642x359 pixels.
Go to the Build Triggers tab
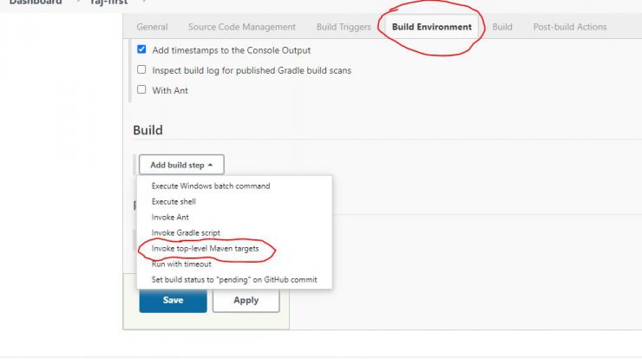click(x=344, y=27)
